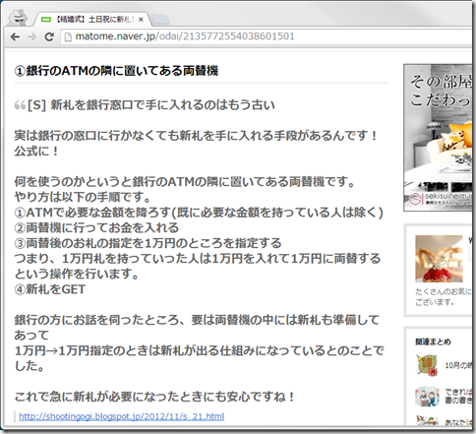Click the line 公式に！

coord(36,151)
